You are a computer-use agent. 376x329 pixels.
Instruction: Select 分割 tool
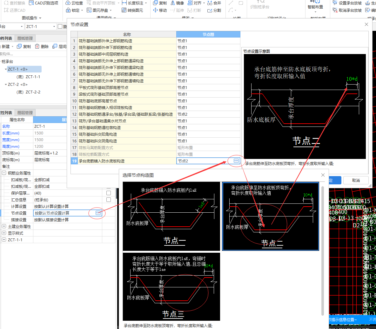(214, 10)
